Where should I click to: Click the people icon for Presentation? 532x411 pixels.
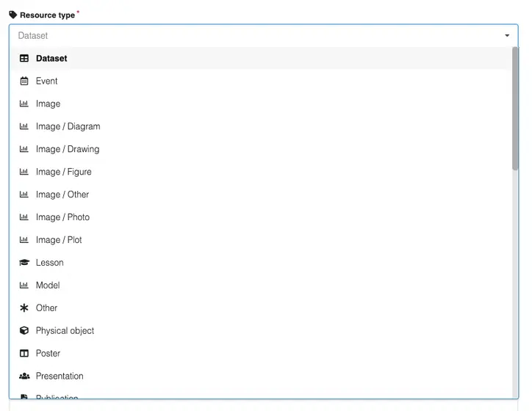point(24,377)
